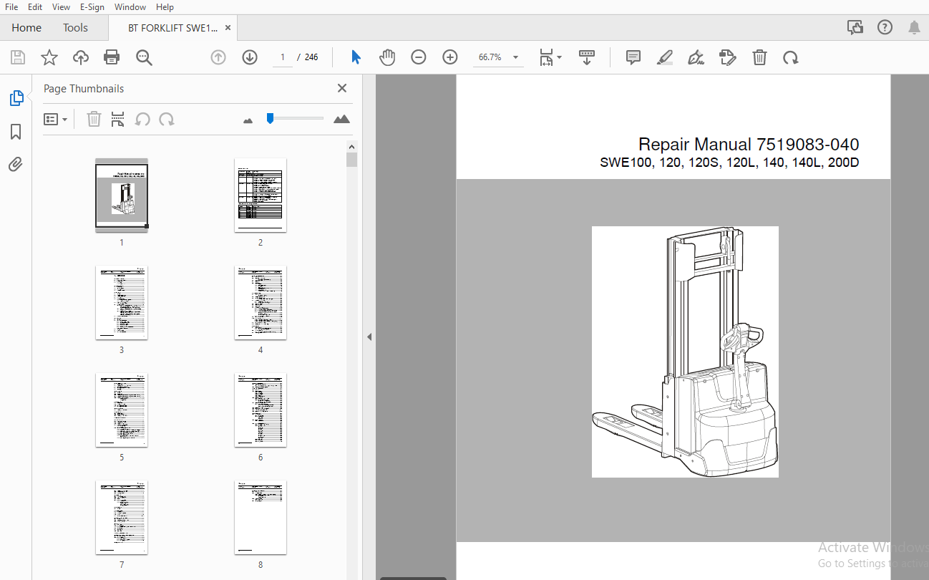
Task: Click the upload to cloud icon
Action: (x=81, y=57)
